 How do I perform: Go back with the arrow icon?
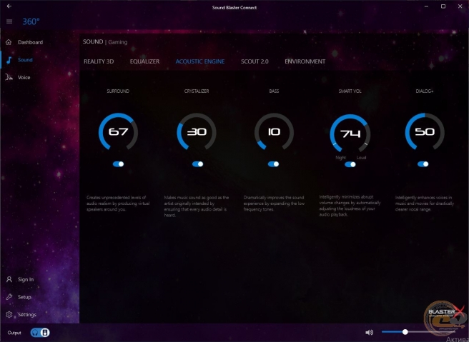(9, 6)
